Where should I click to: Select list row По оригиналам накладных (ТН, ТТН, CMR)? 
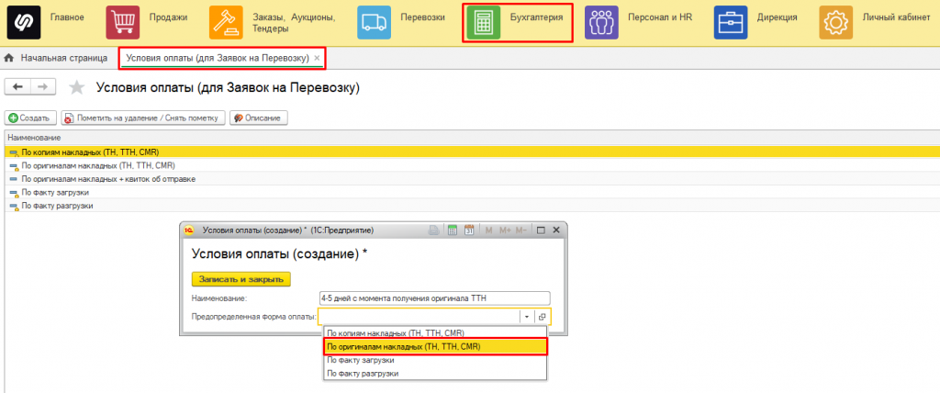(x=472, y=165)
